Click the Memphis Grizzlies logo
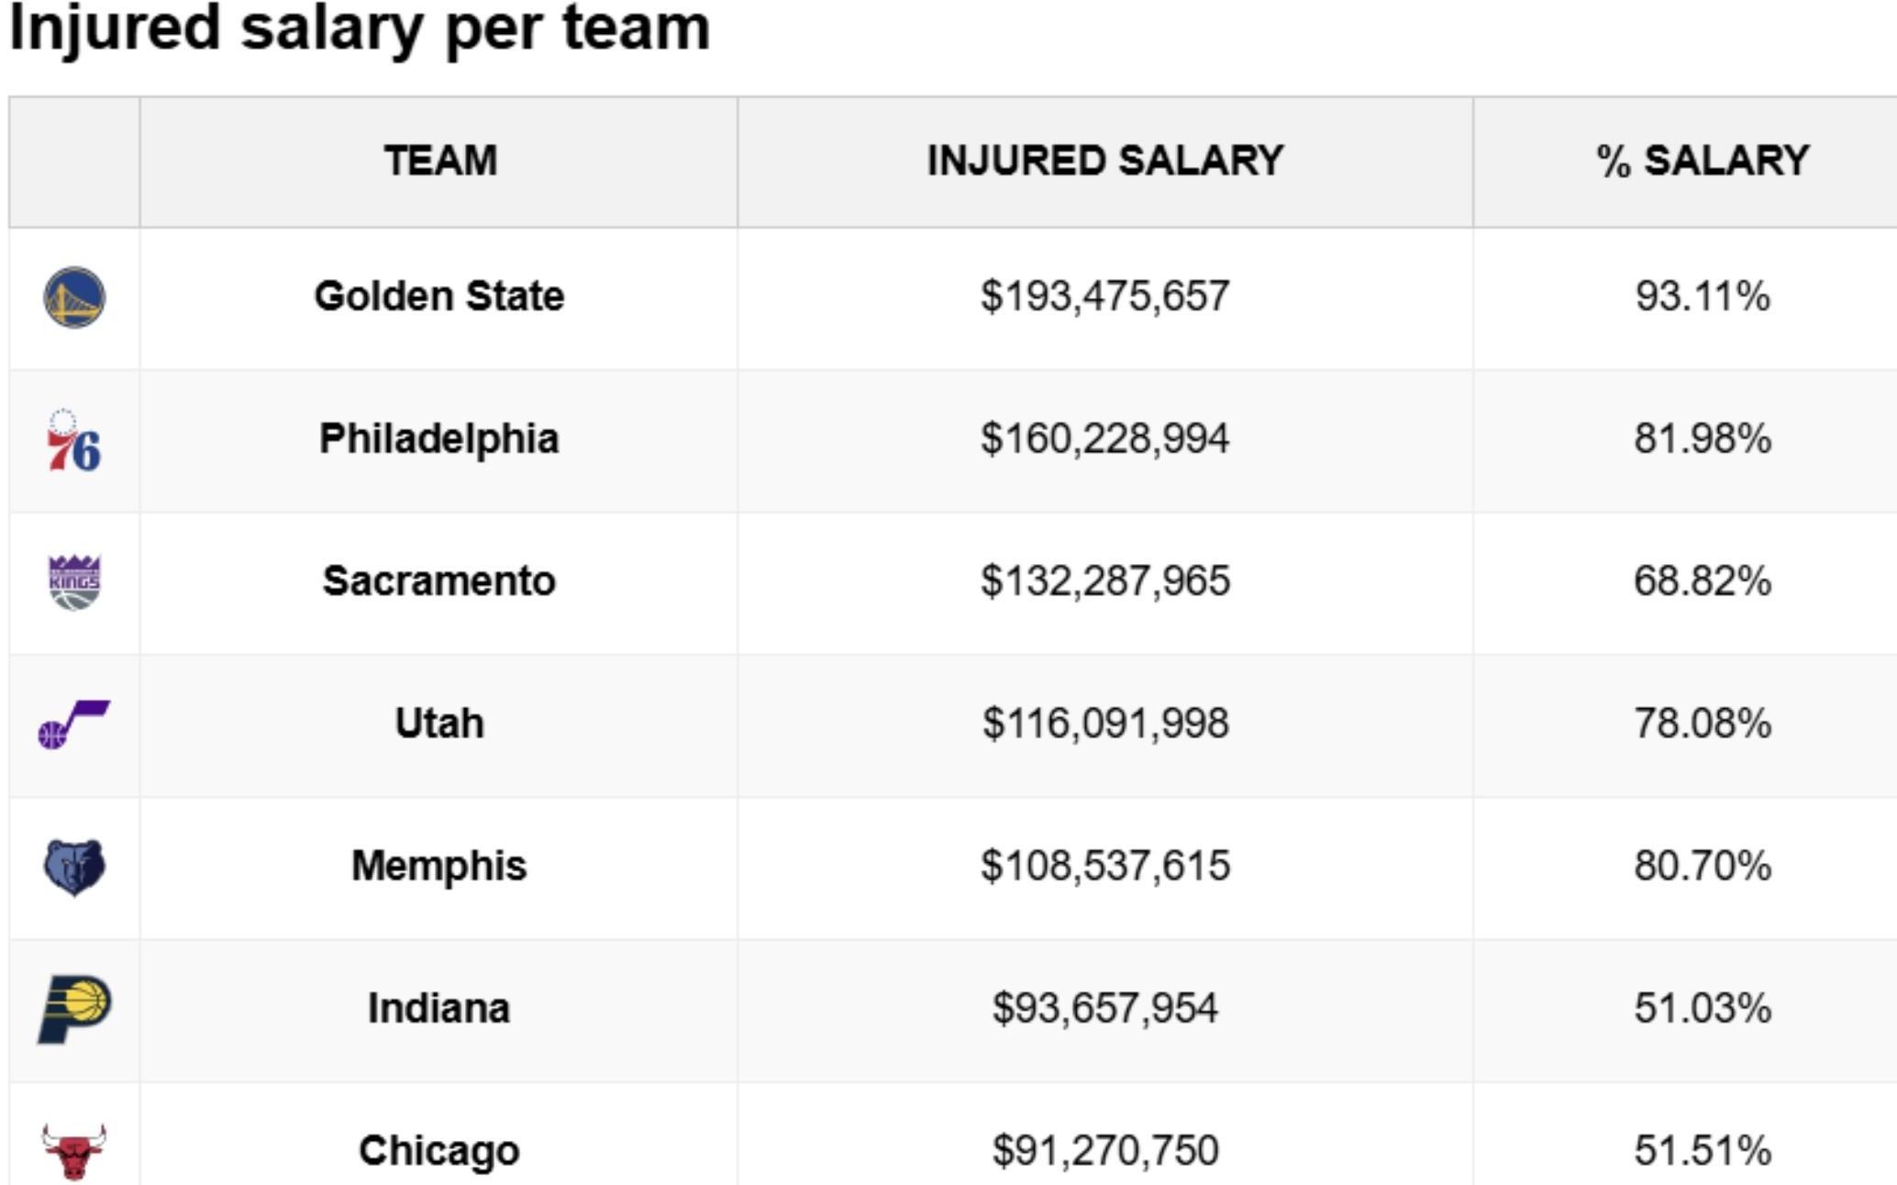This screenshot has height=1185, width=1897. click(74, 867)
